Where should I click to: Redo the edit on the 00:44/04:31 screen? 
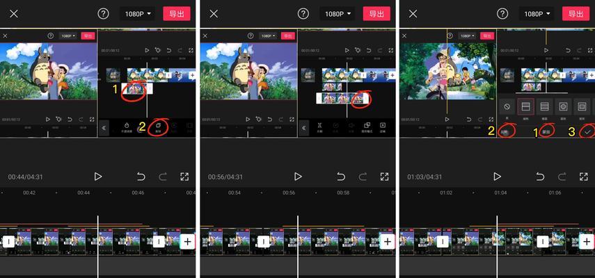coord(163,177)
